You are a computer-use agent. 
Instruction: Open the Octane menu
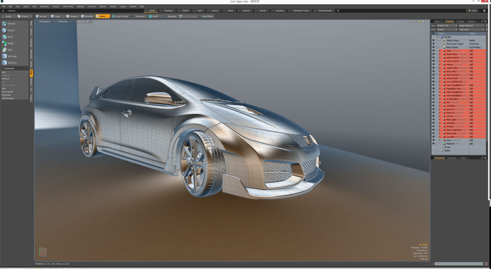113,6
